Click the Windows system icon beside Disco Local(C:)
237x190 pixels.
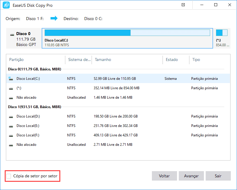click(11, 78)
